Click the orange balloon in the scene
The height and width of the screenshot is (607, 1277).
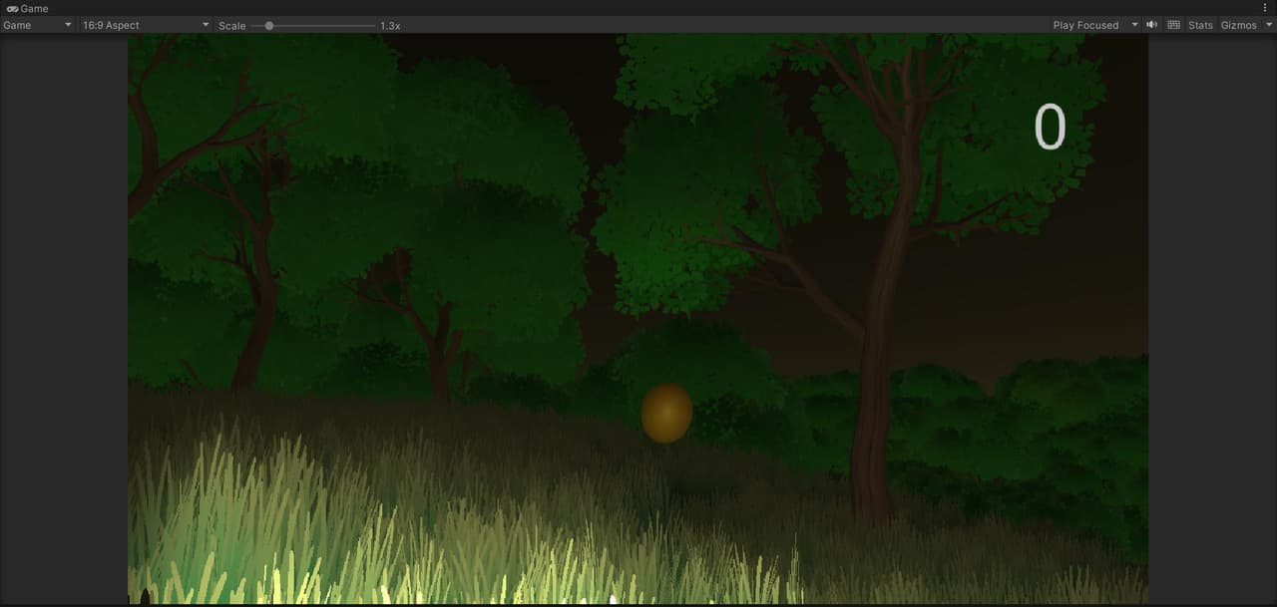pyautogui.click(x=666, y=413)
